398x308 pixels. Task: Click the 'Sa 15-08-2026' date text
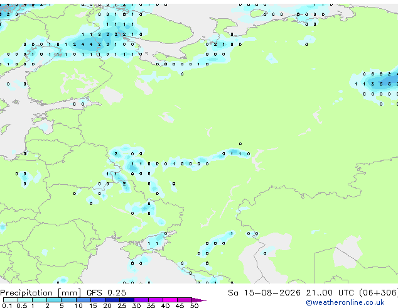[264, 293]
